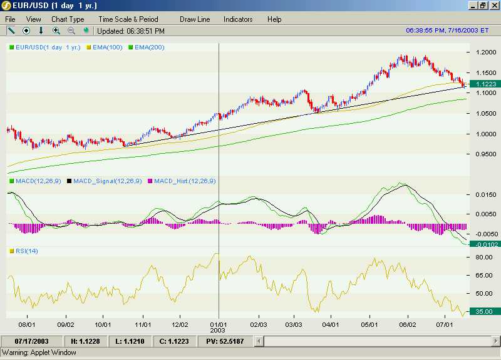
Task: Click the MACD(12,26,9) legend label
Action: pos(38,181)
